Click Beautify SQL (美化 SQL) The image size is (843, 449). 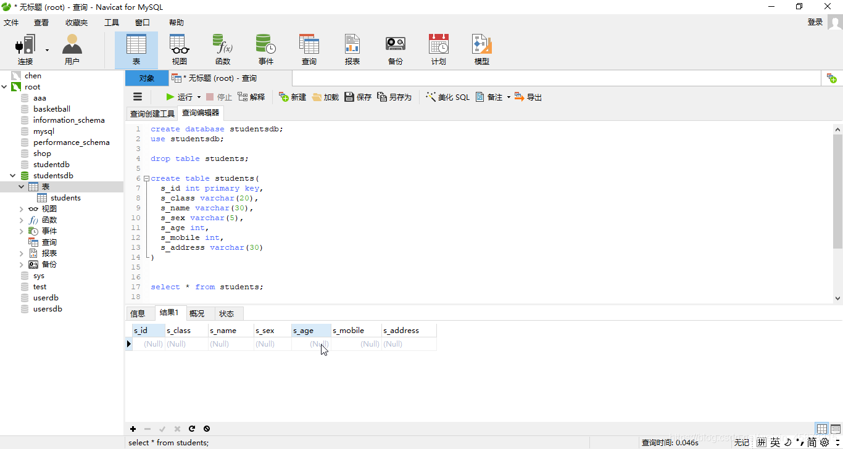click(448, 97)
